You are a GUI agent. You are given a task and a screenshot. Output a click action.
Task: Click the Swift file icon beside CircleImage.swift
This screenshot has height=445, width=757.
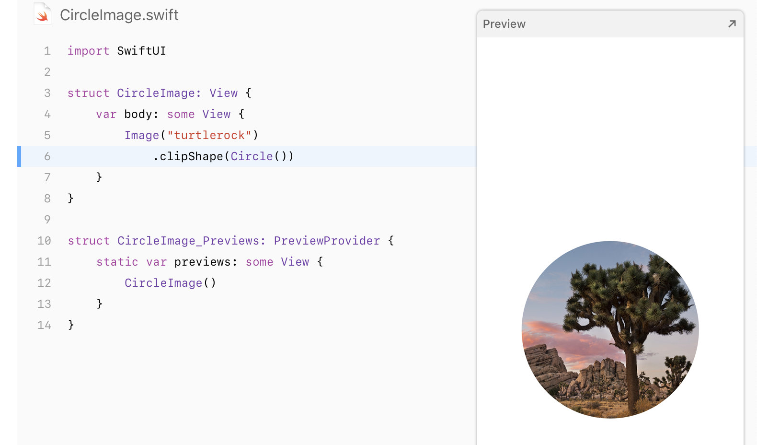click(43, 14)
